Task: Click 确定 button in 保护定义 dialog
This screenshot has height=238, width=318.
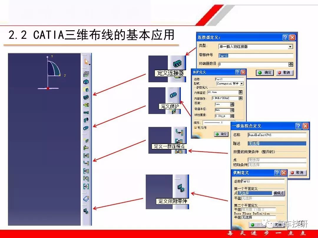Action: 221,134
